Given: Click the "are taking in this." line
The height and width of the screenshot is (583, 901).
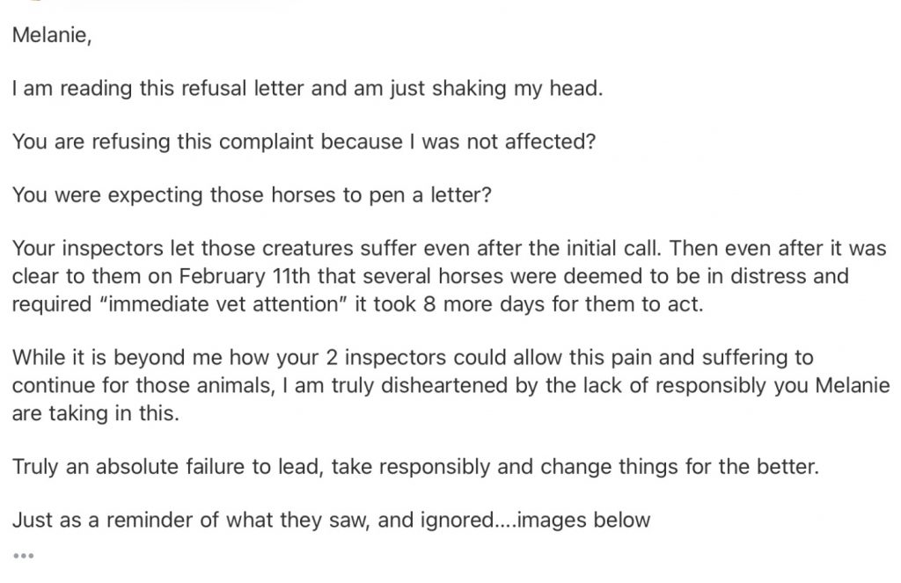Looking at the screenshot, I should coord(95,414).
